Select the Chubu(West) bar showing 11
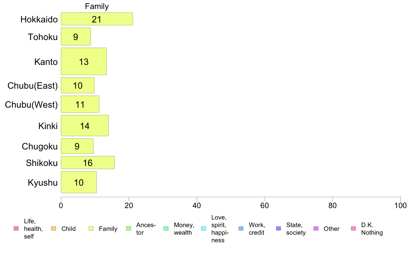The image size is (410, 254). [x=80, y=104]
